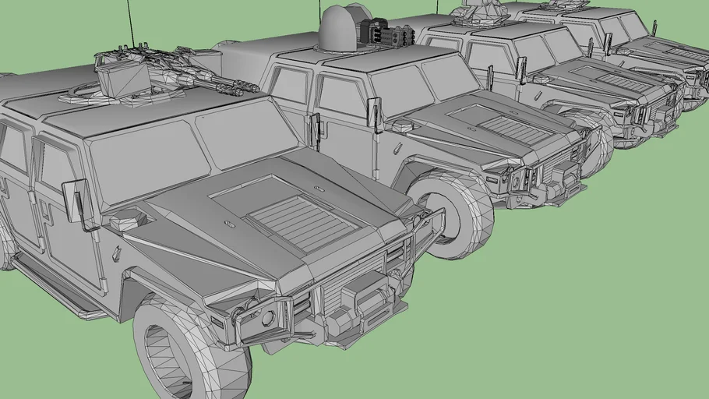
Task: Click the round cap on nearest vehicle's fender
Action: tap(125, 222)
